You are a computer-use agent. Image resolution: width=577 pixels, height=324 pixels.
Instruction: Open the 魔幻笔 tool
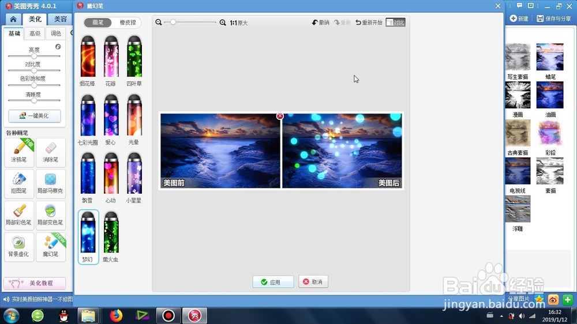tap(51, 247)
